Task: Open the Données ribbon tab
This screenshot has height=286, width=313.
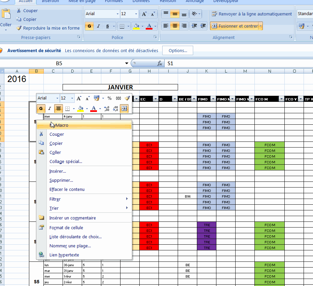Action: pyautogui.click(x=141, y=1)
